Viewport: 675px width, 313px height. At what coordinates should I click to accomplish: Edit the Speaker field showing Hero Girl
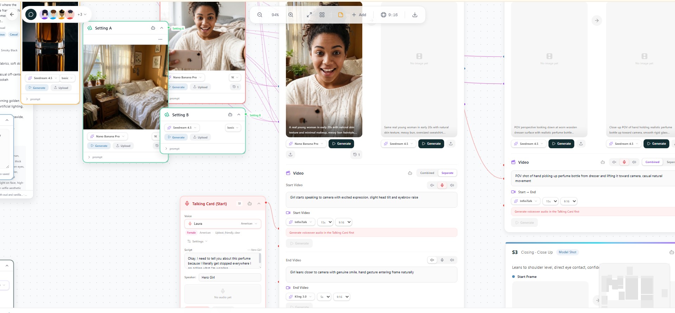(230, 277)
